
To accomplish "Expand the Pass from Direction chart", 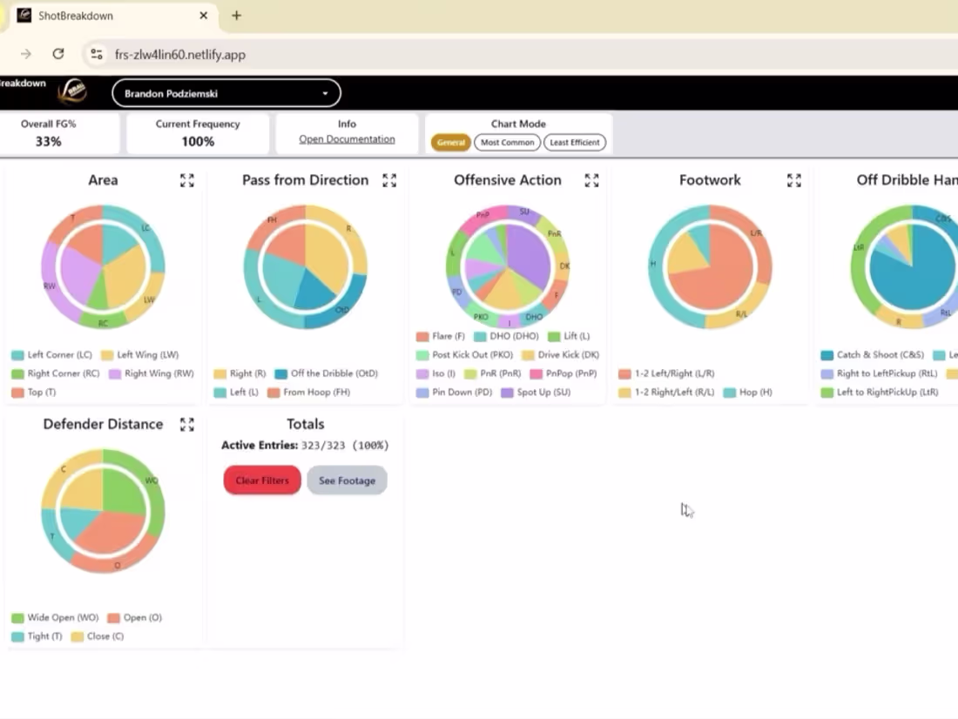I will point(389,180).
